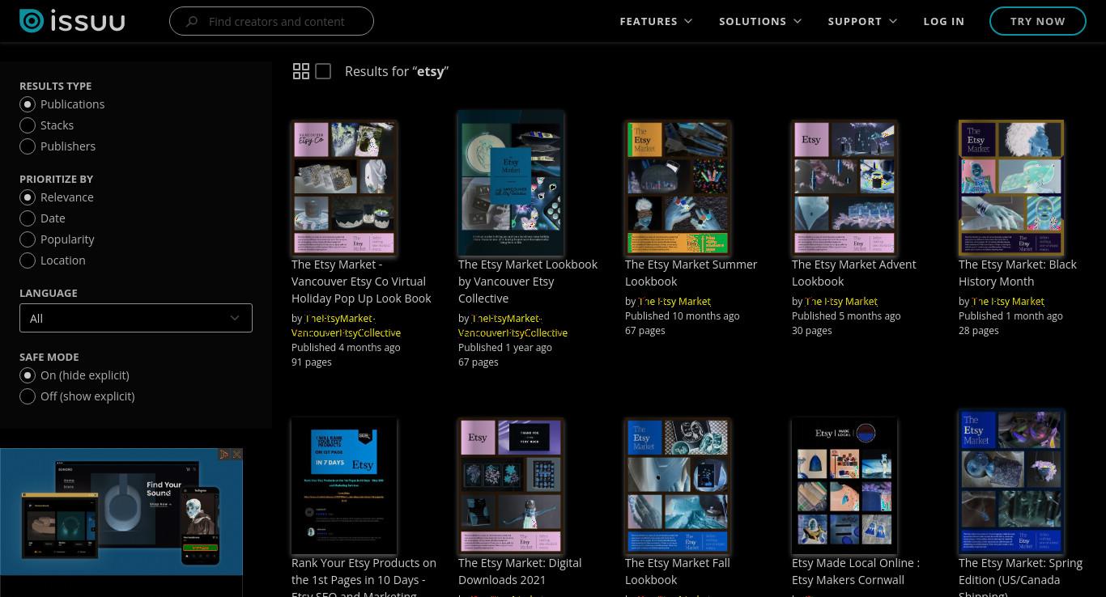This screenshot has width=1106, height=597.
Task: Open the AdChoices info icon
Action: click(225, 455)
